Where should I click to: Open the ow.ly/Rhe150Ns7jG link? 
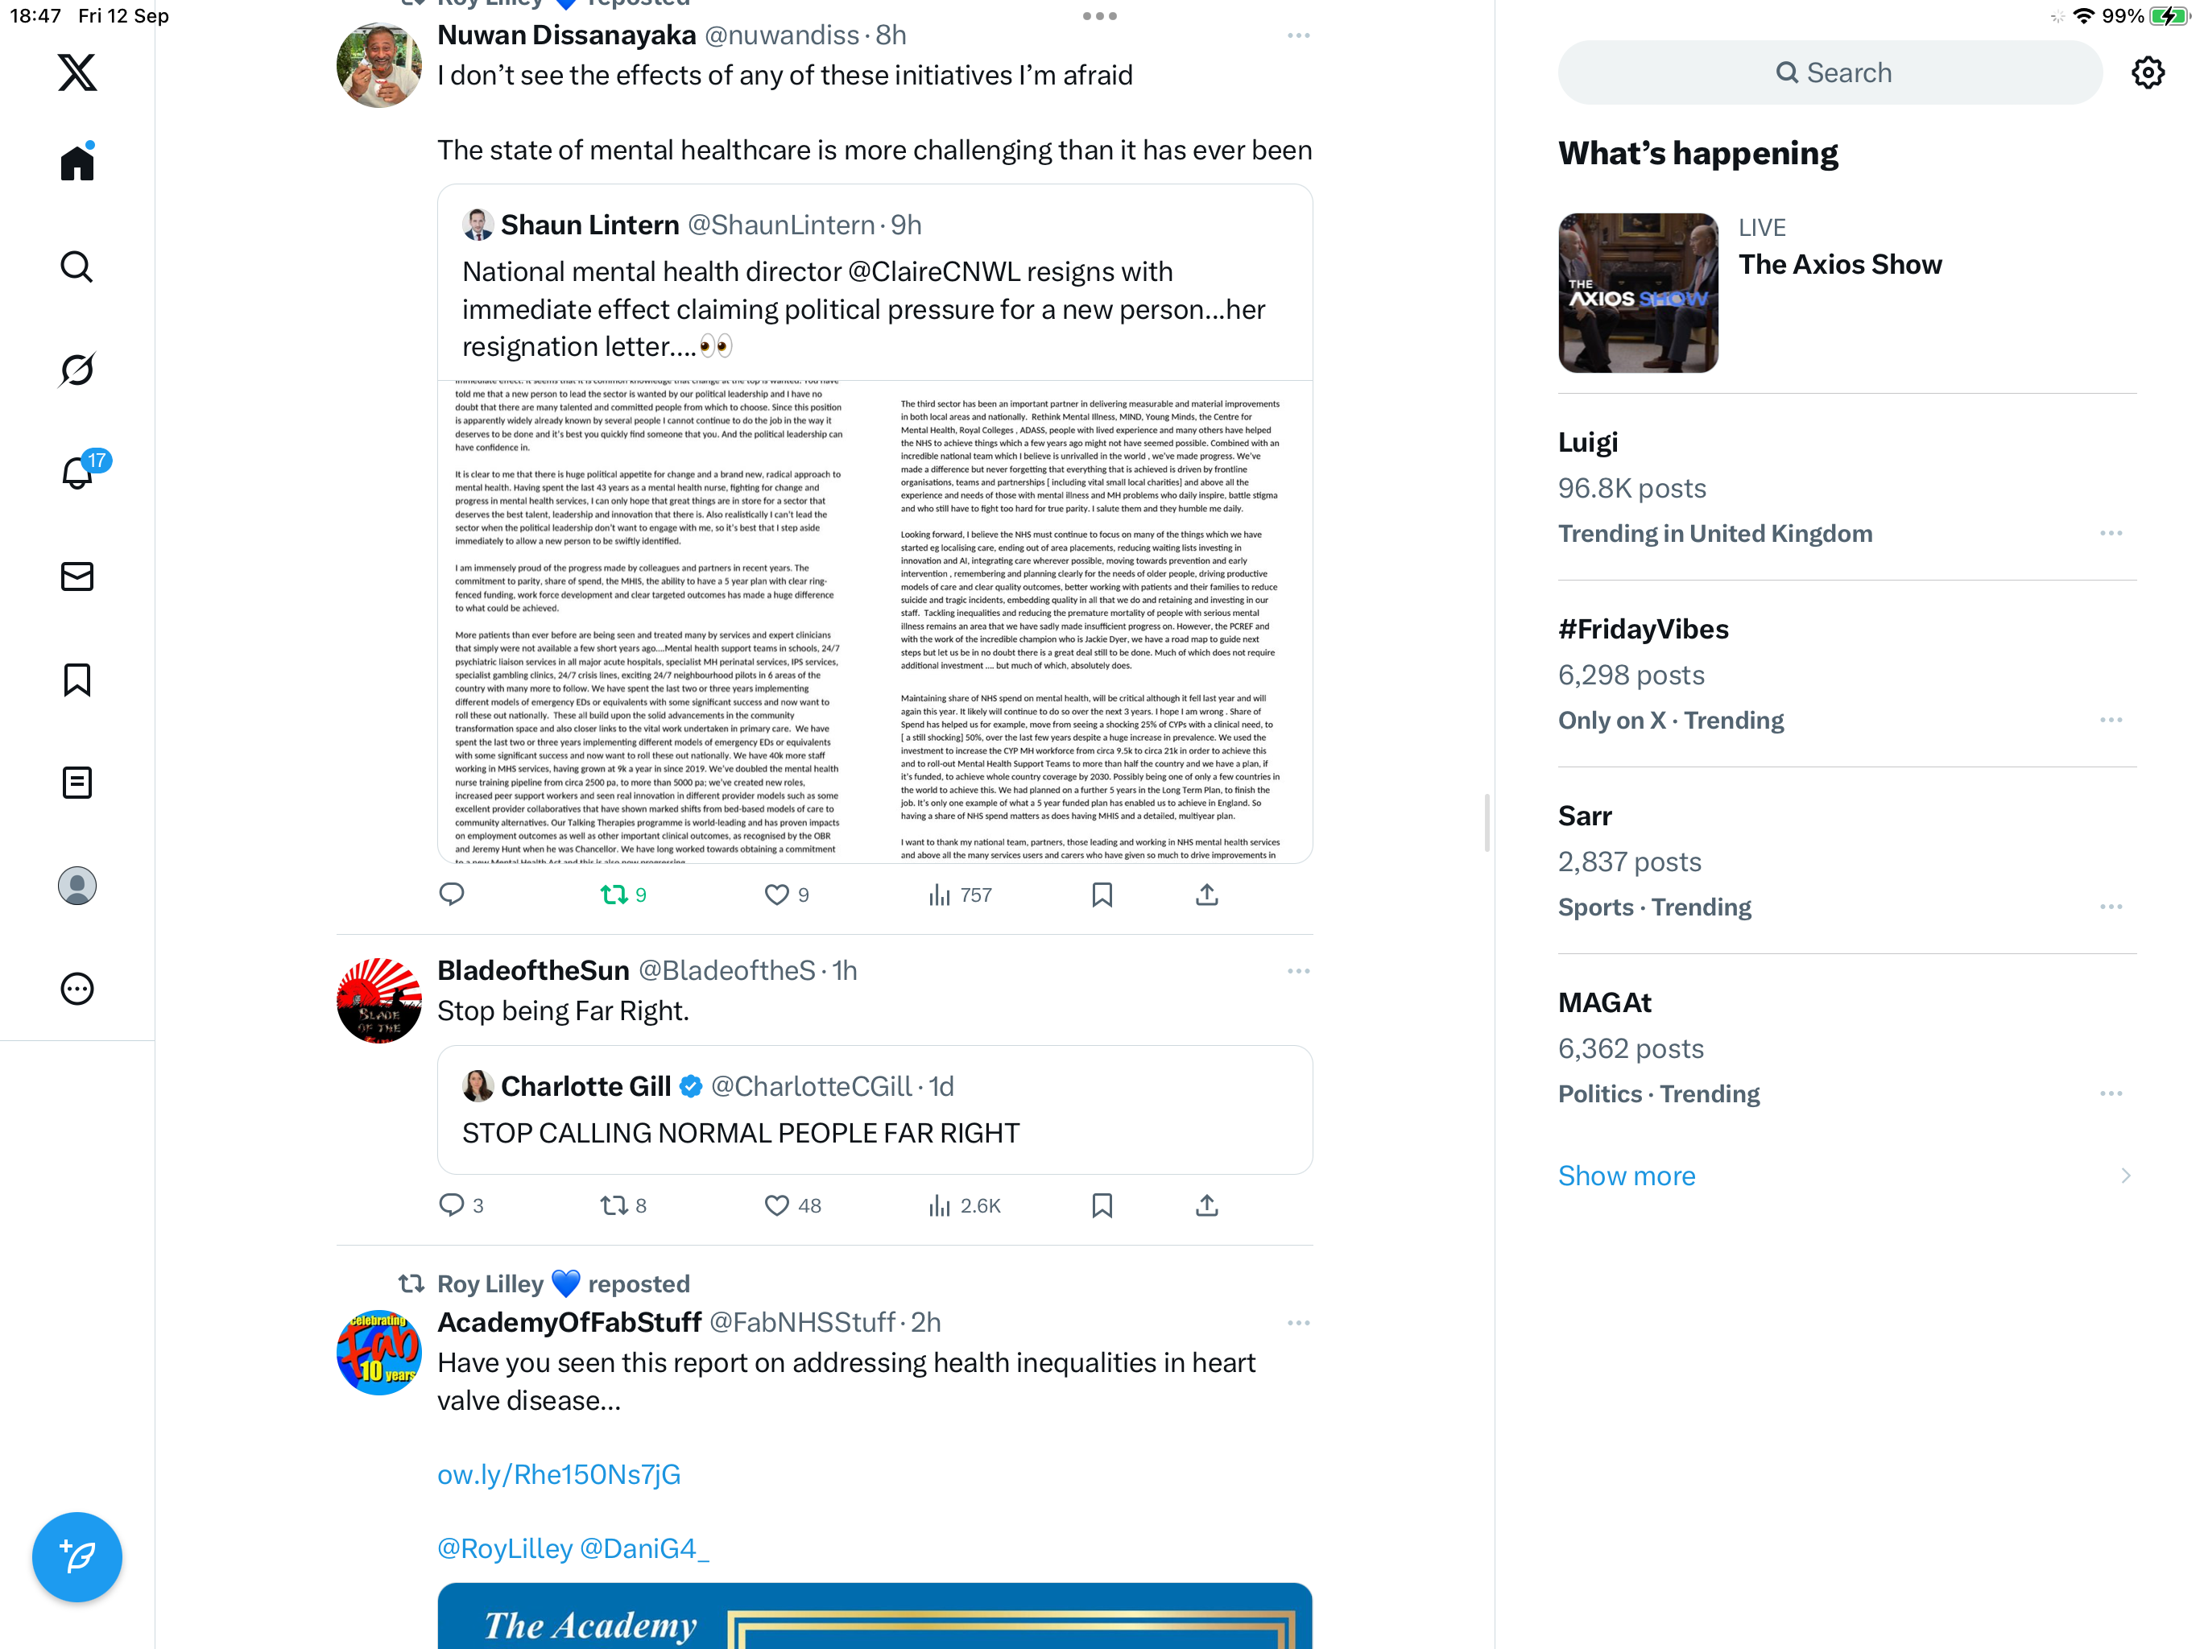coord(559,1474)
